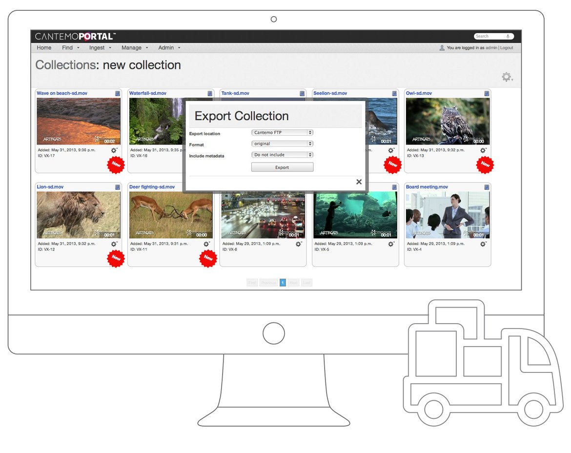
Task: Click the Last page button
Action: [306, 283]
